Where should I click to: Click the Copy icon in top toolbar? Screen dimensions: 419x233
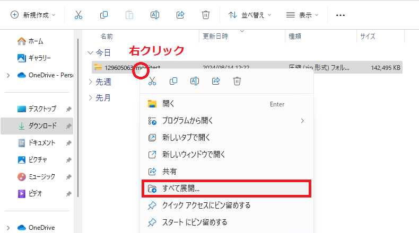pos(103,15)
